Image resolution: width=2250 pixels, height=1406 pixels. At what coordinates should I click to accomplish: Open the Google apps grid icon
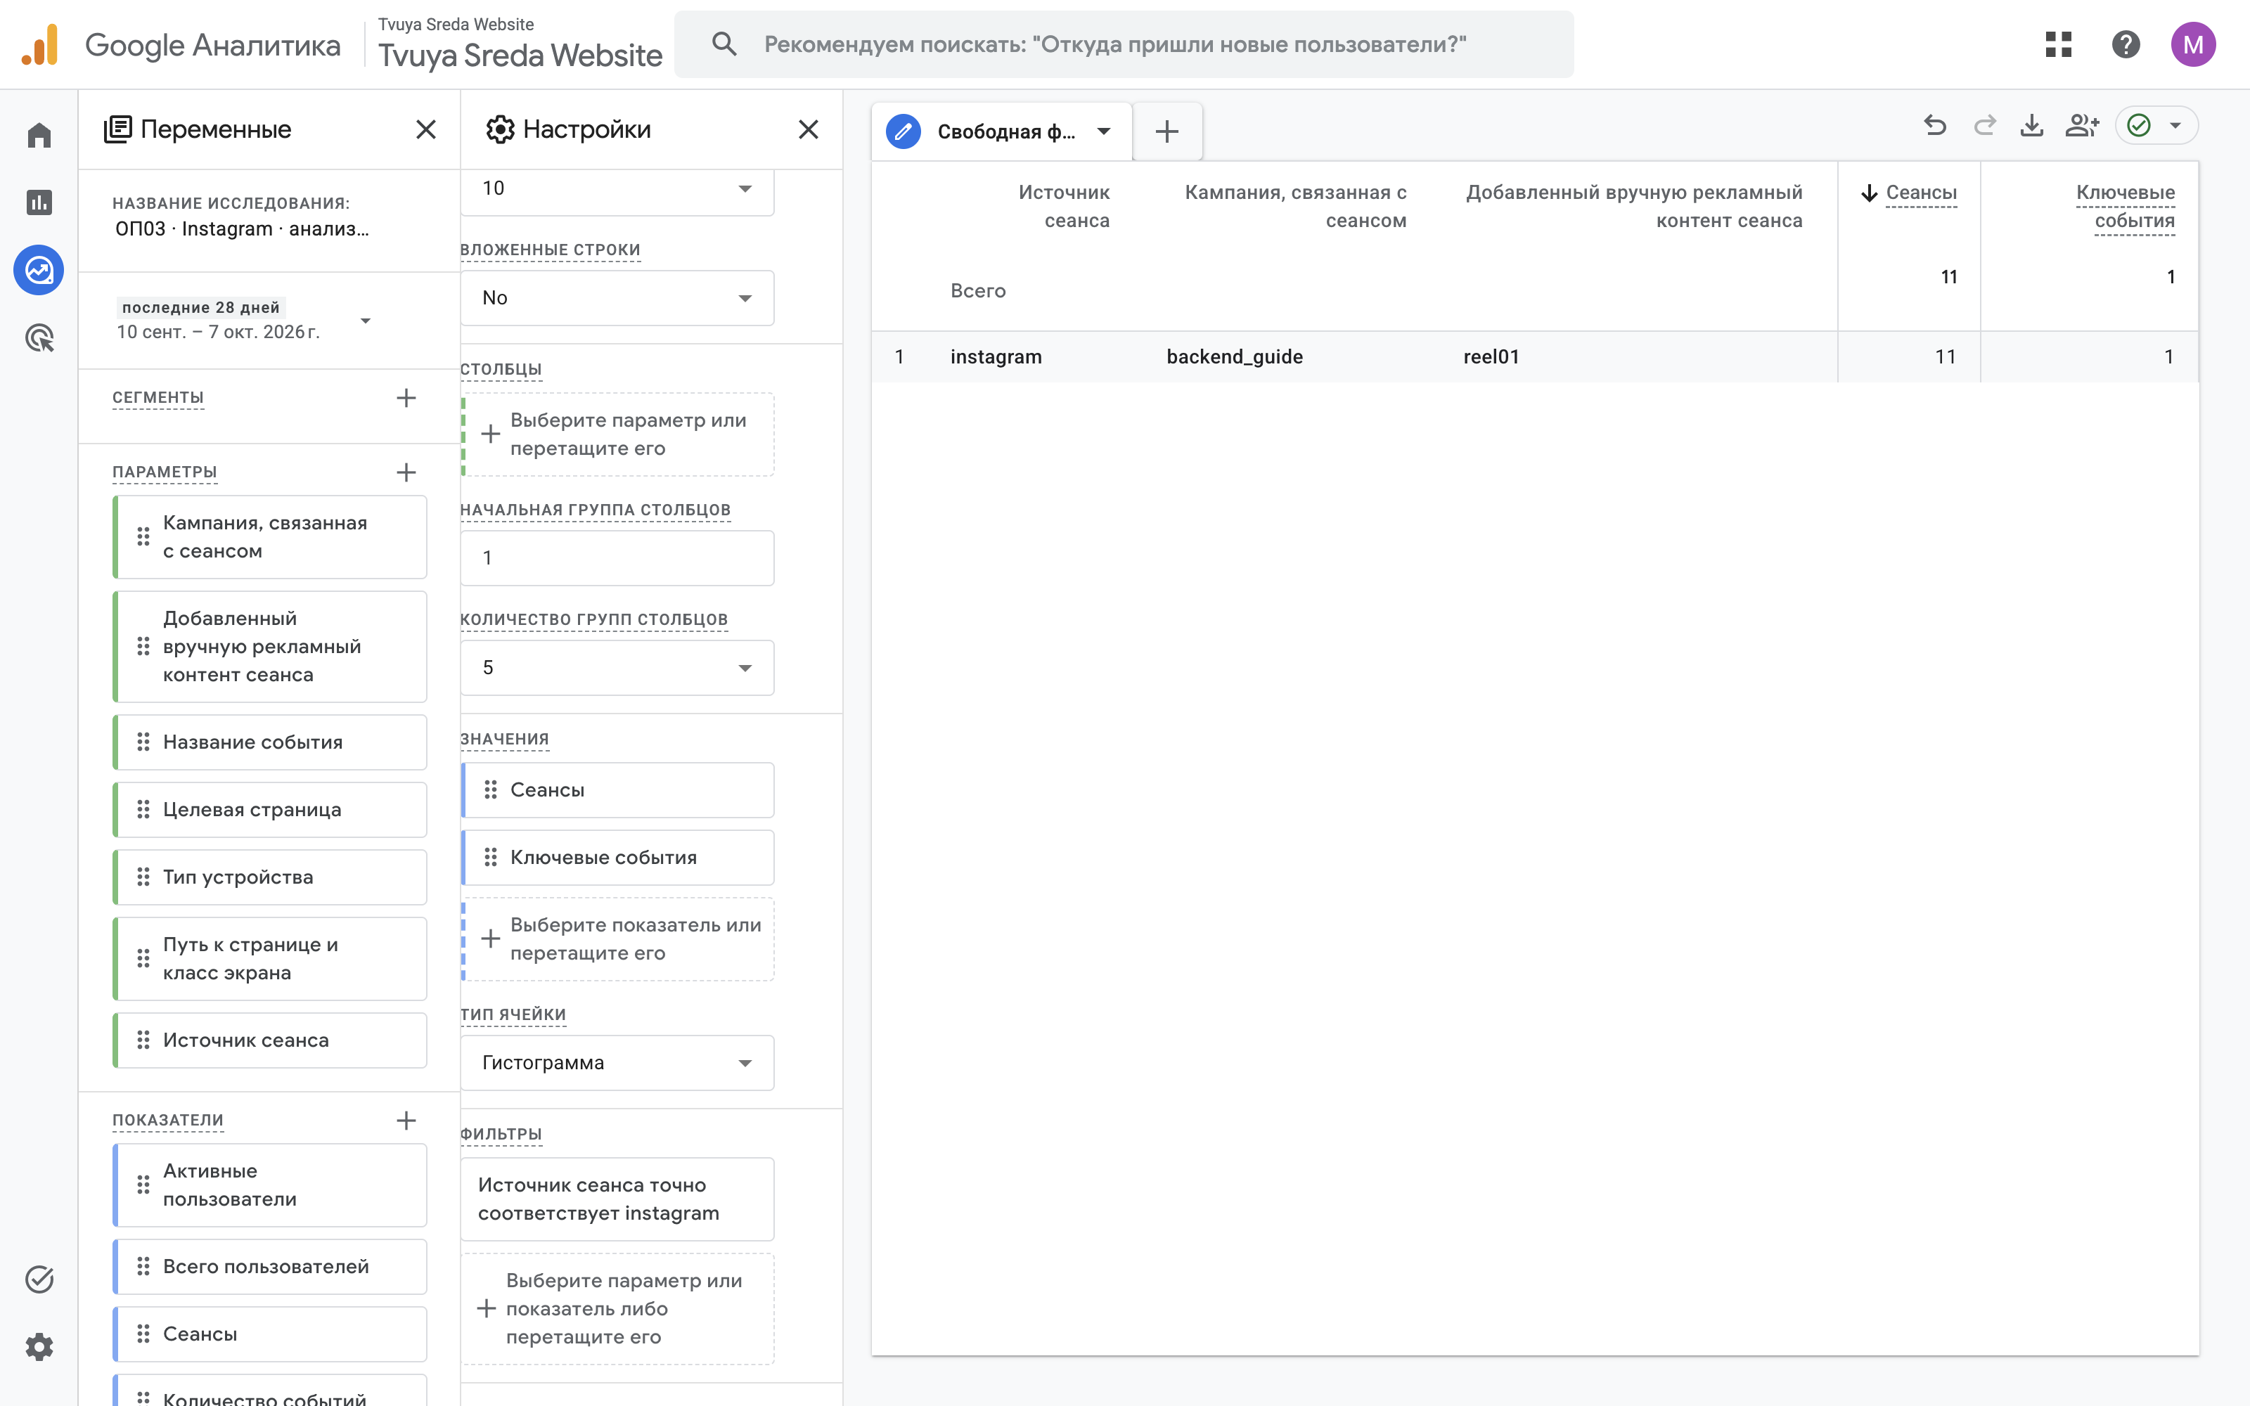point(2059,44)
